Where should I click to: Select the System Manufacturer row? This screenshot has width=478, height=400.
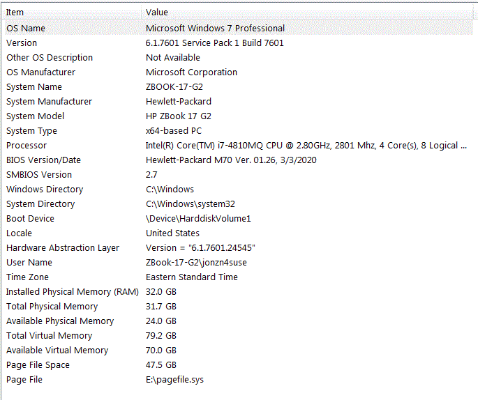click(238, 101)
